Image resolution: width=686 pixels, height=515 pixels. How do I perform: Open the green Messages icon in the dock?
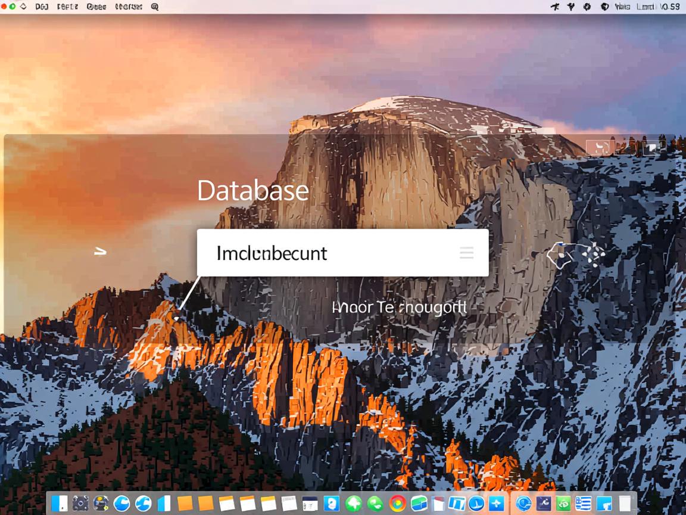pyautogui.click(x=354, y=504)
